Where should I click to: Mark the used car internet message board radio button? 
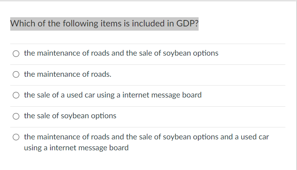tap(16, 95)
